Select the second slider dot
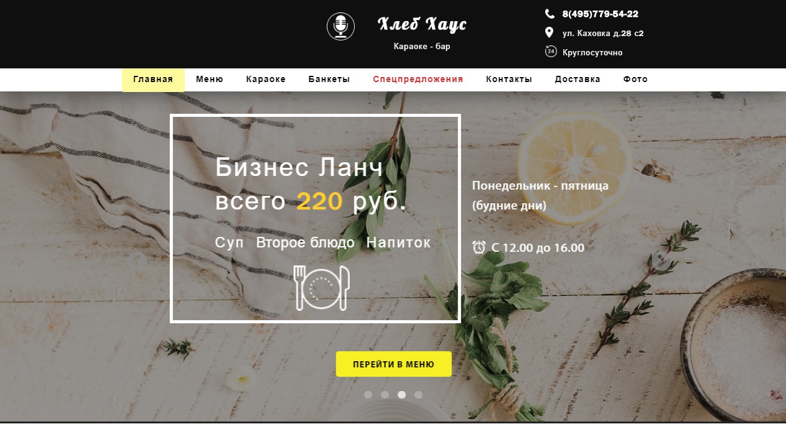The image size is (786, 424). pos(385,394)
